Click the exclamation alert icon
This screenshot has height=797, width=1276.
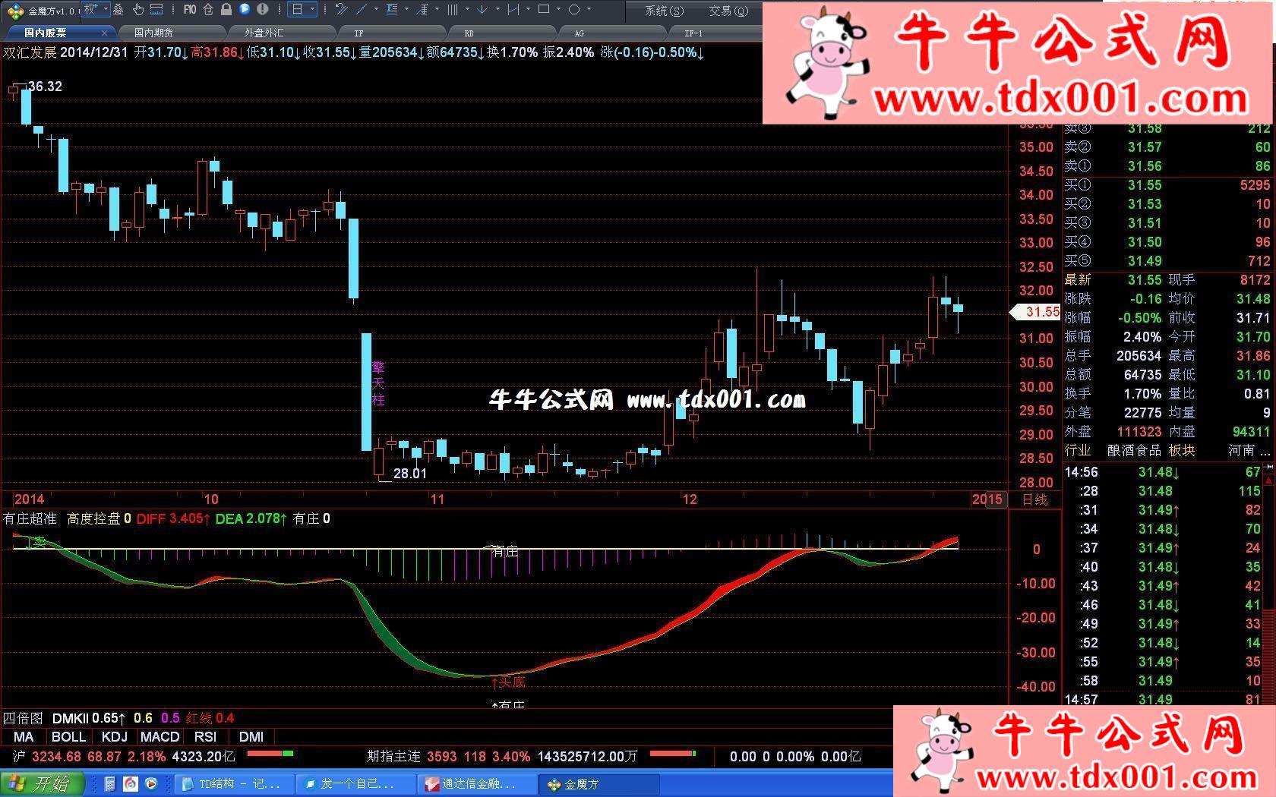point(263,9)
